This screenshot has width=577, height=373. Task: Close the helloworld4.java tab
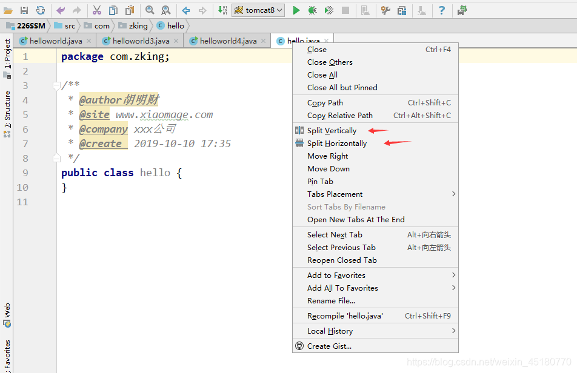click(263, 41)
